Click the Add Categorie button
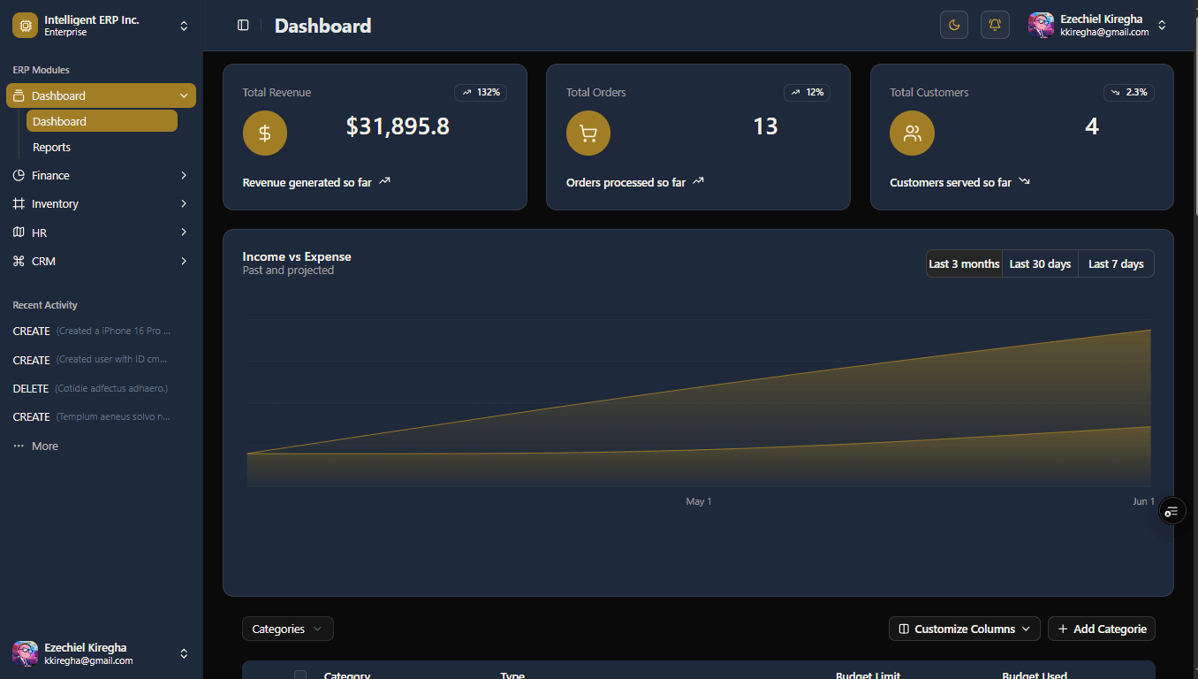This screenshot has height=679, width=1198. (x=1101, y=629)
